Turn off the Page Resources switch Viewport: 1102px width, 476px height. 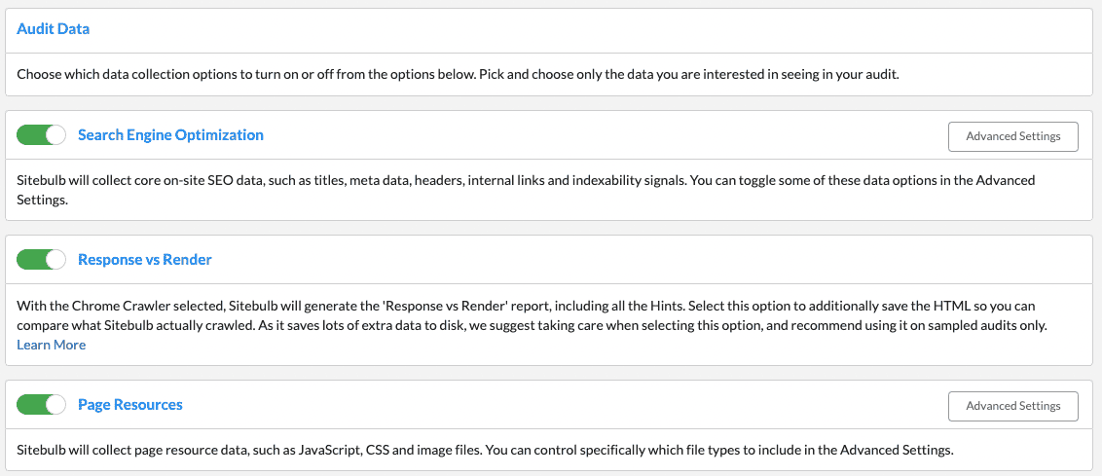pyautogui.click(x=41, y=404)
